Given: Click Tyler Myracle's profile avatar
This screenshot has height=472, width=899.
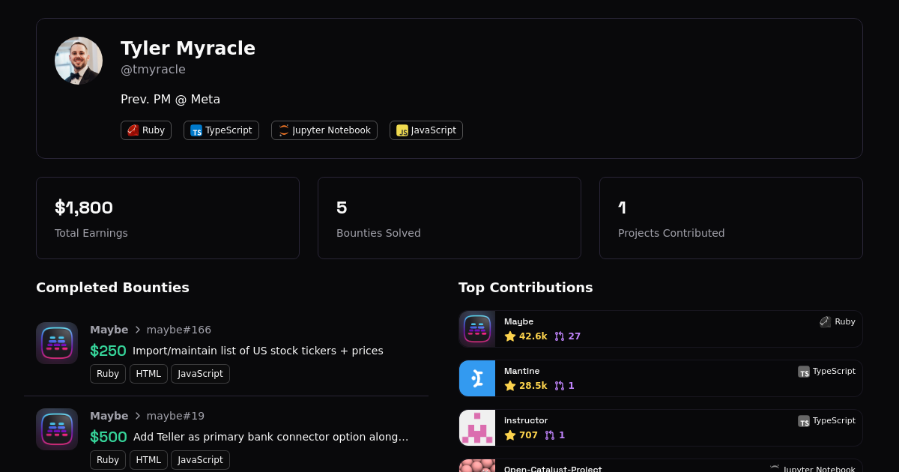Looking at the screenshot, I should click(79, 61).
